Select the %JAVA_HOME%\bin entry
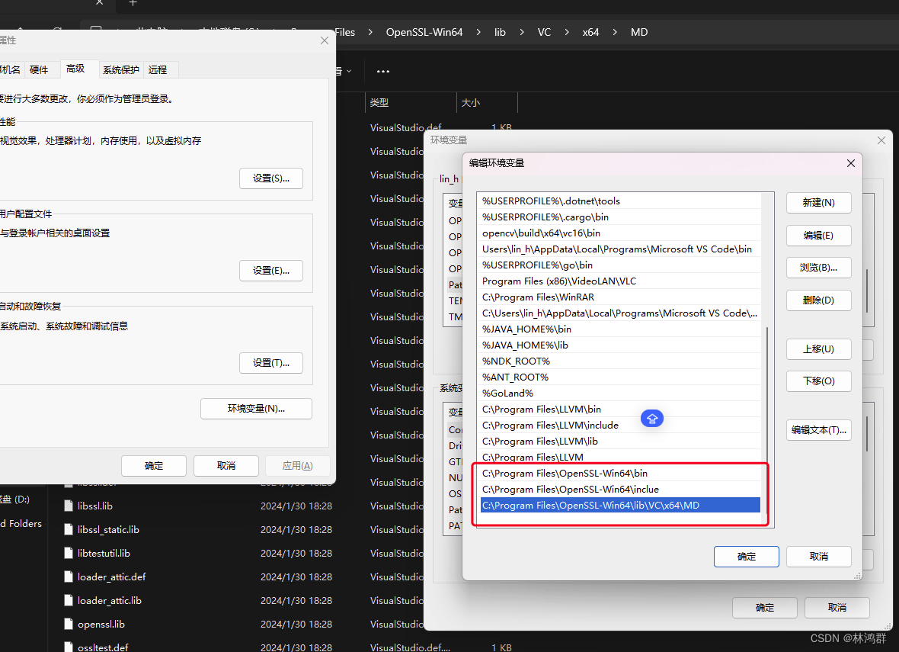The width and height of the screenshot is (899, 652). coord(620,329)
